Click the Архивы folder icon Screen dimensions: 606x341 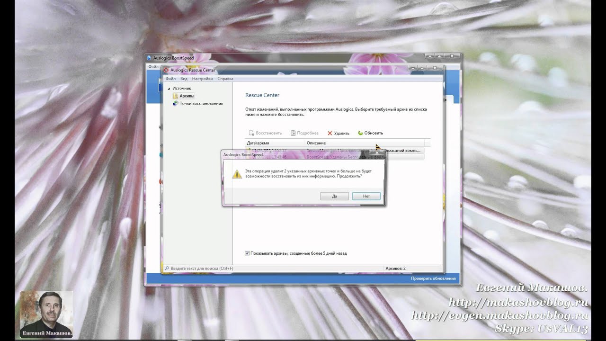coord(176,96)
